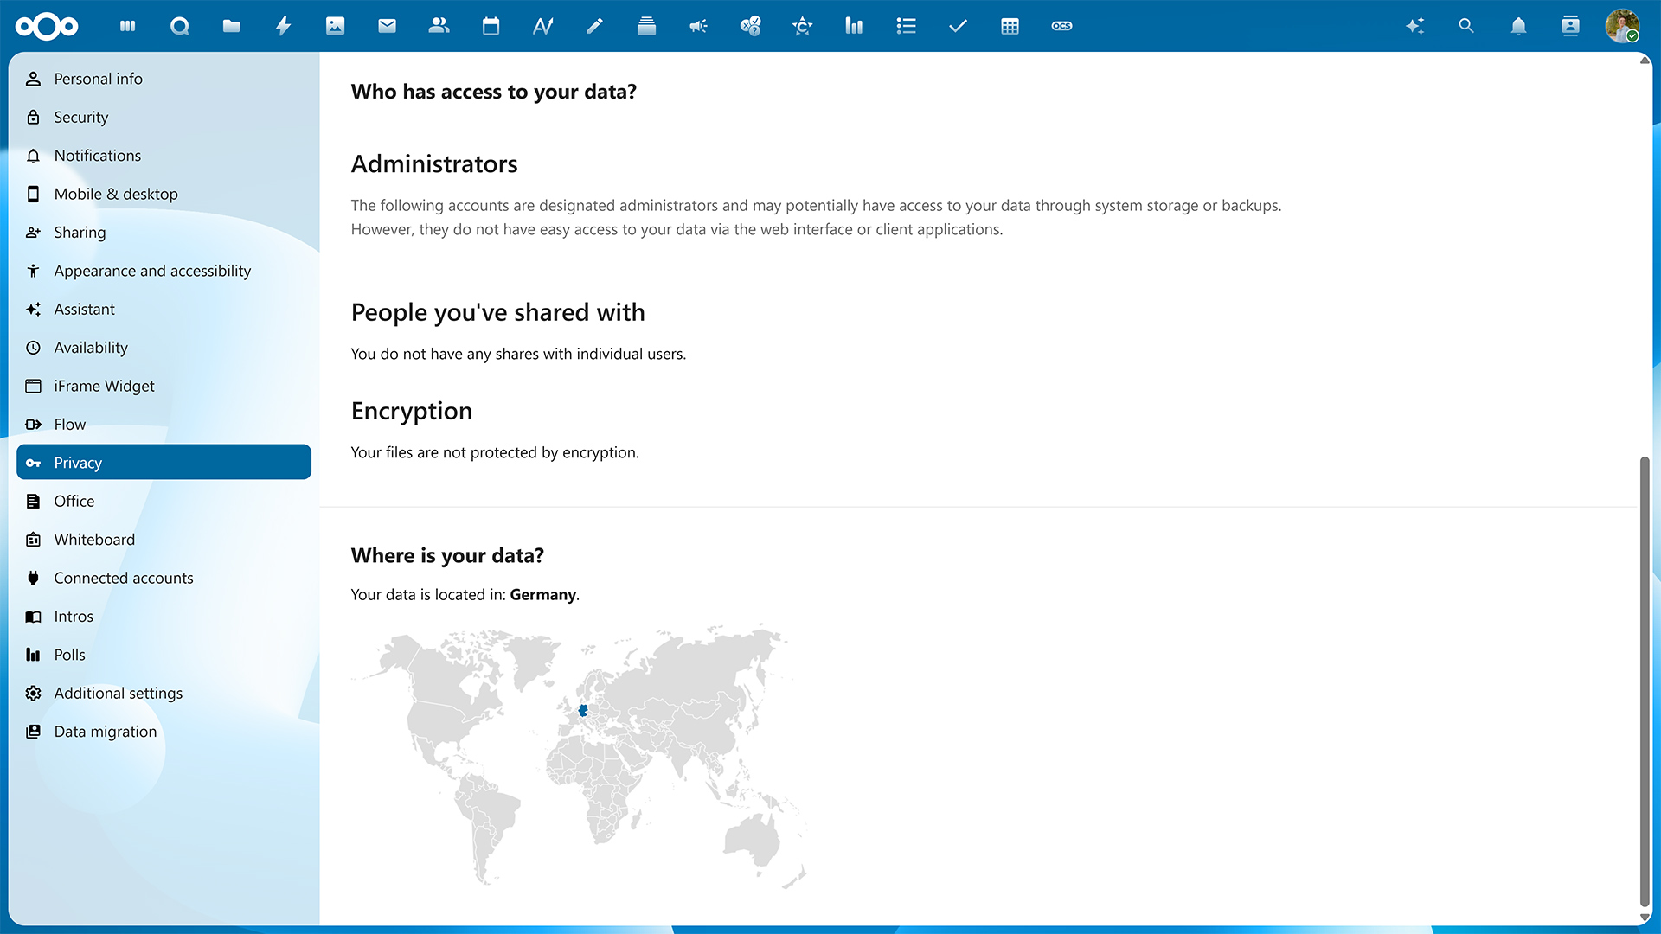The image size is (1661, 934).
Task: Click the vertical scrollbar thumb
Action: coord(1645,681)
